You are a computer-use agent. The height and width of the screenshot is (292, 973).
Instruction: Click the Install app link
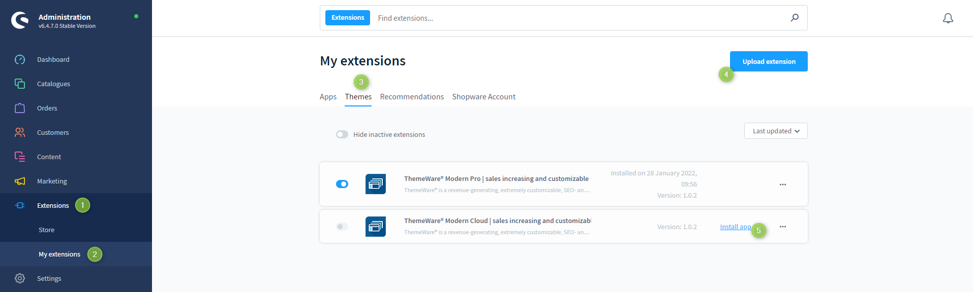(x=735, y=227)
